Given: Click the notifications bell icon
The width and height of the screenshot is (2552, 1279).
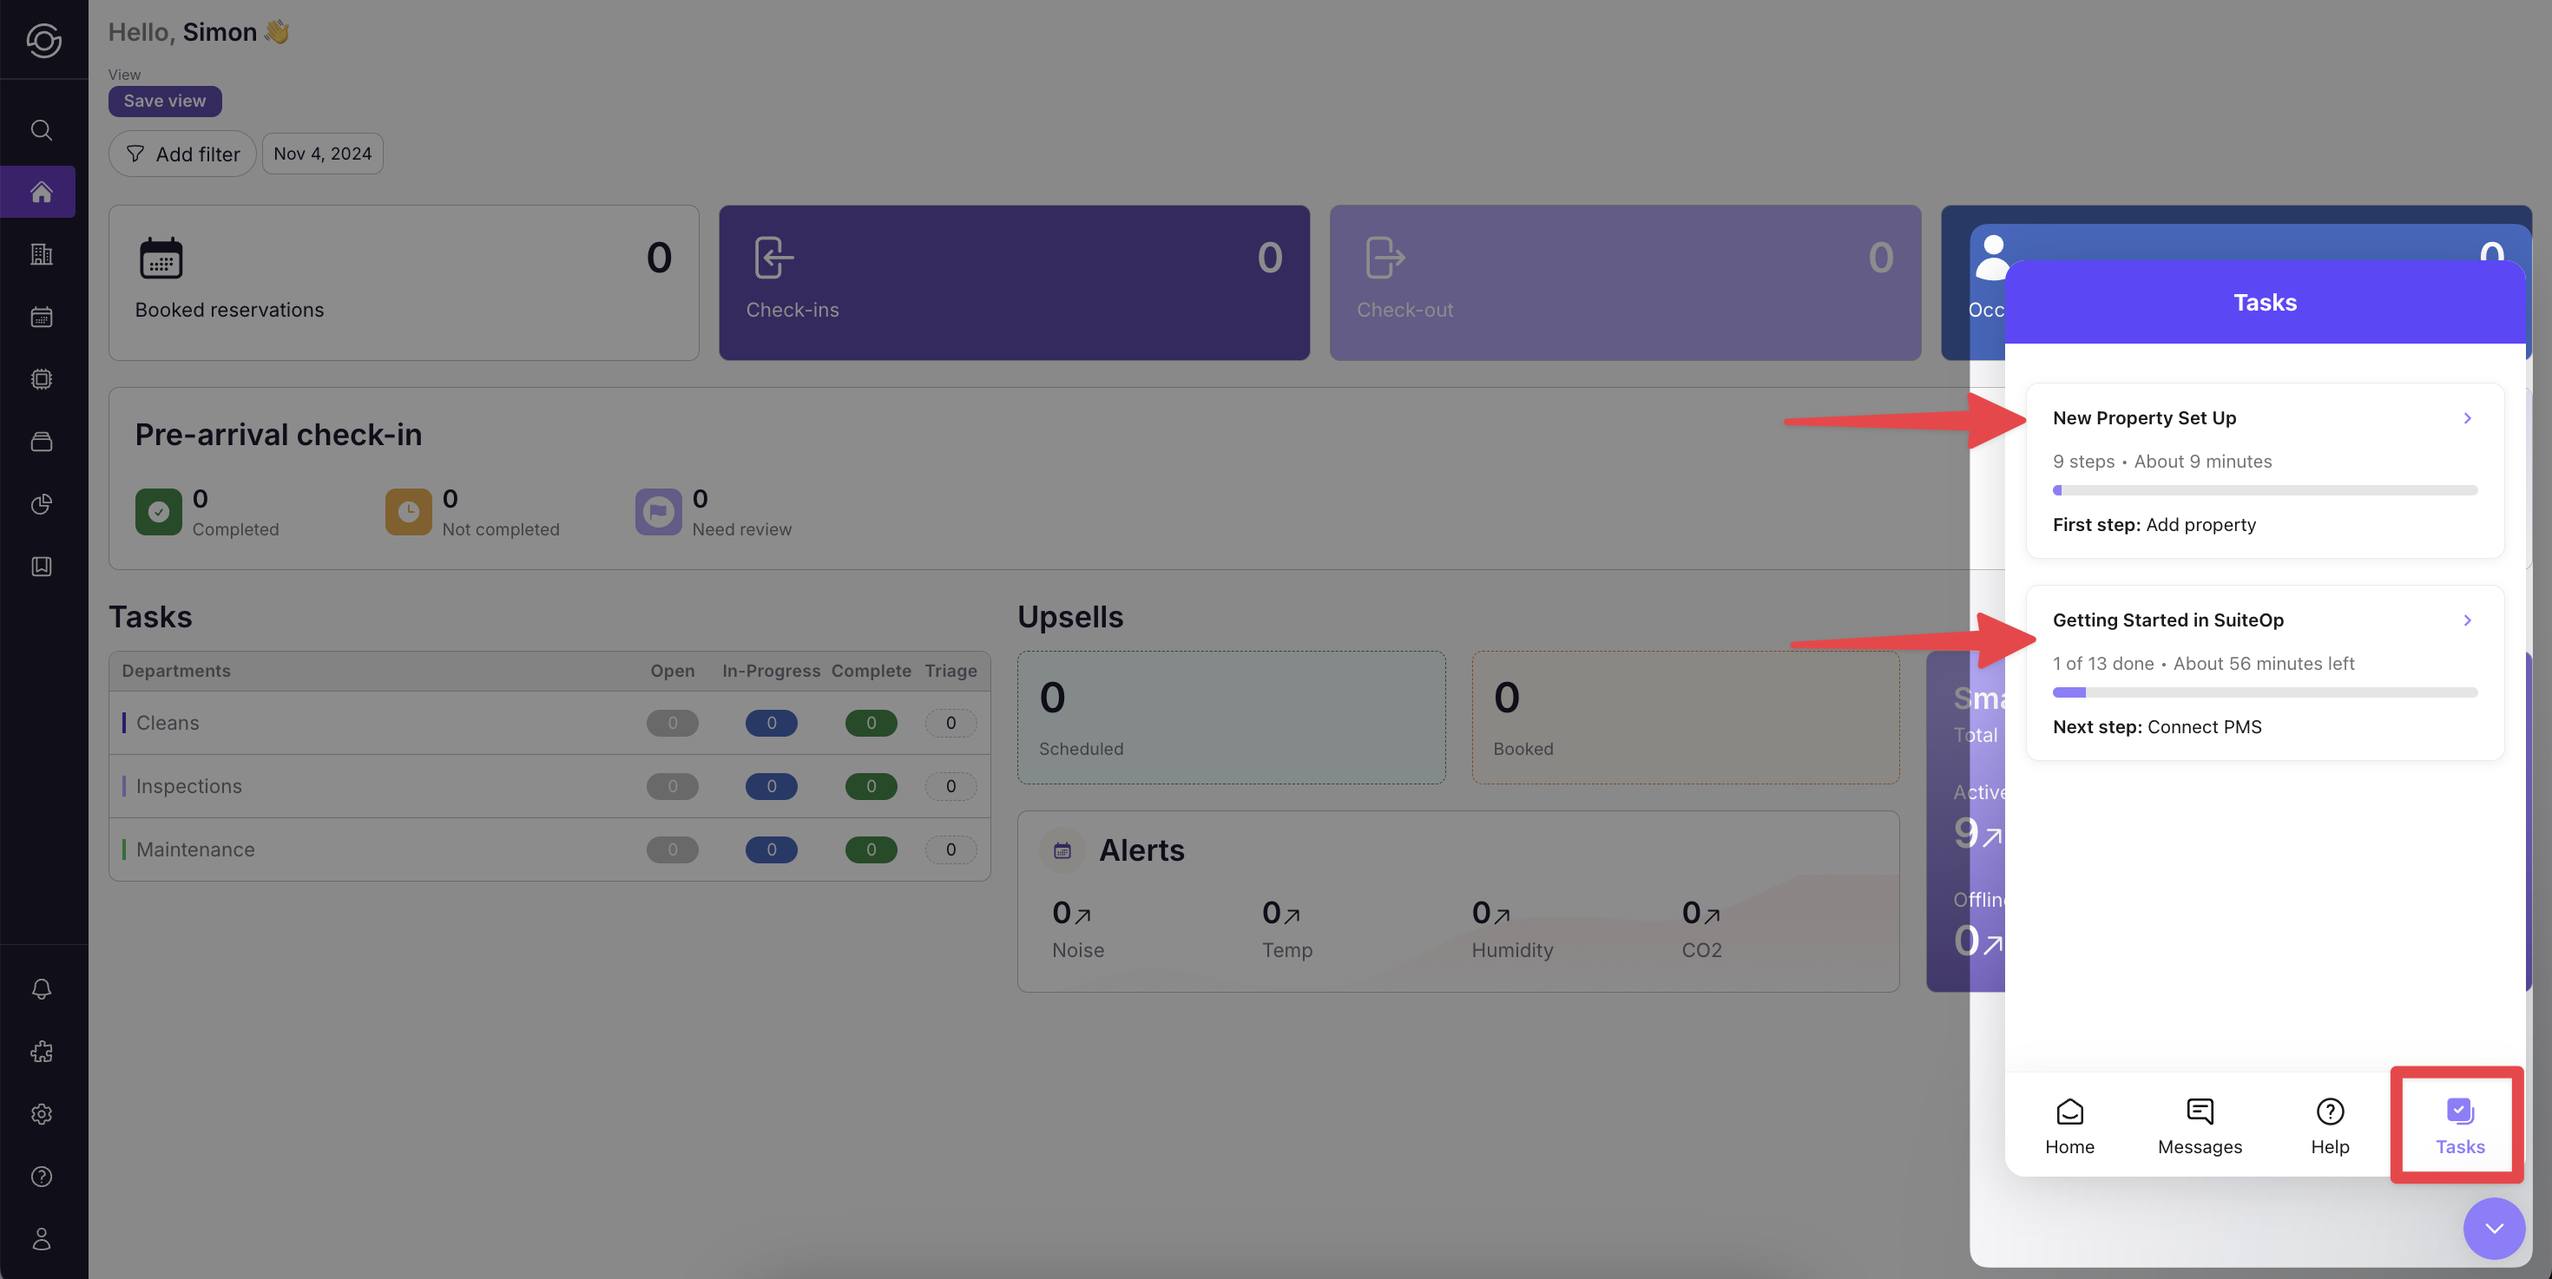Looking at the screenshot, I should click(42, 989).
